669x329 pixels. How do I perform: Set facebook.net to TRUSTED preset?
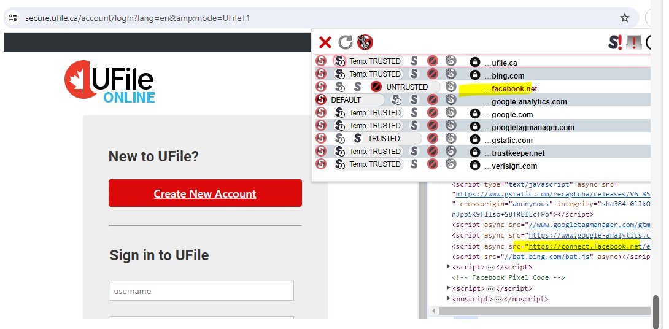click(358, 87)
